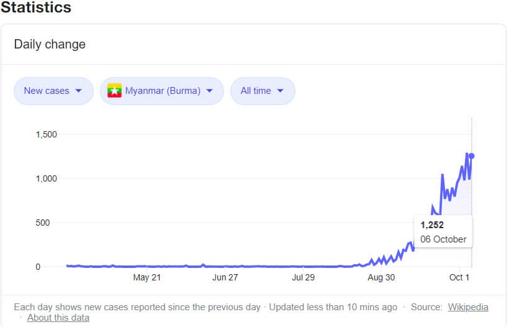Click the 1,500 y-axis label
This screenshot has height=327, width=509.
point(46,135)
